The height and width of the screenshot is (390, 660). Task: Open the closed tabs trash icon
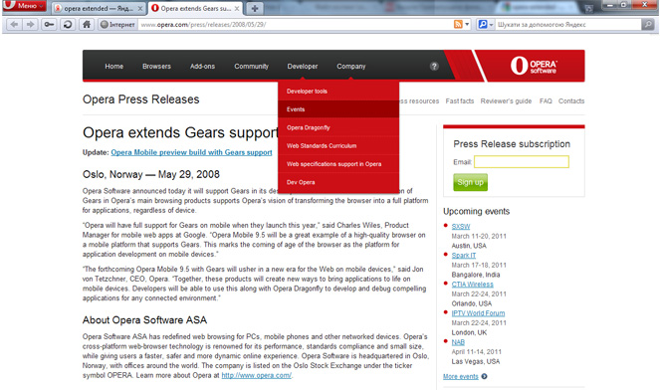click(x=589, y=8)
